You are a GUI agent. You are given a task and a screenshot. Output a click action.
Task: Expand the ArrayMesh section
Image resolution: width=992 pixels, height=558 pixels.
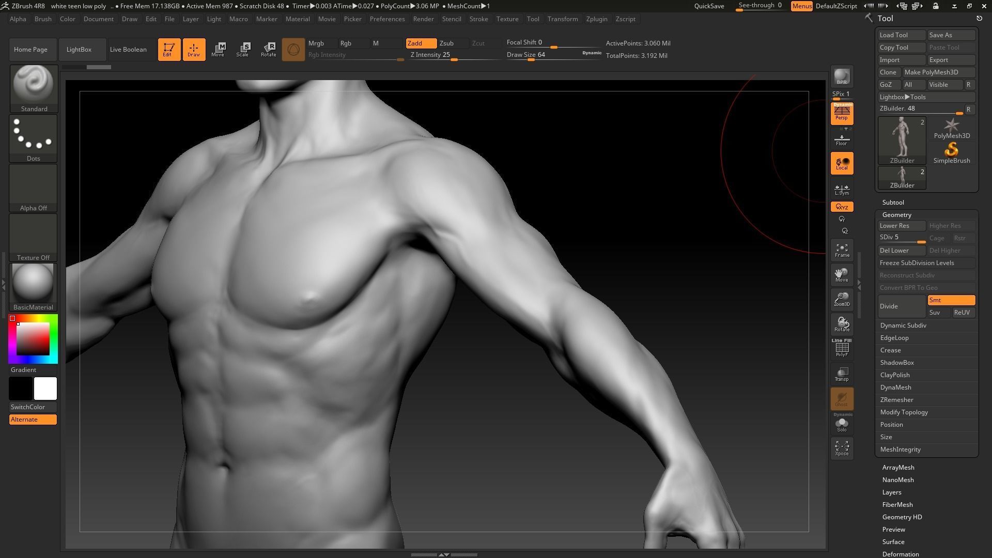tap(898, 468)
